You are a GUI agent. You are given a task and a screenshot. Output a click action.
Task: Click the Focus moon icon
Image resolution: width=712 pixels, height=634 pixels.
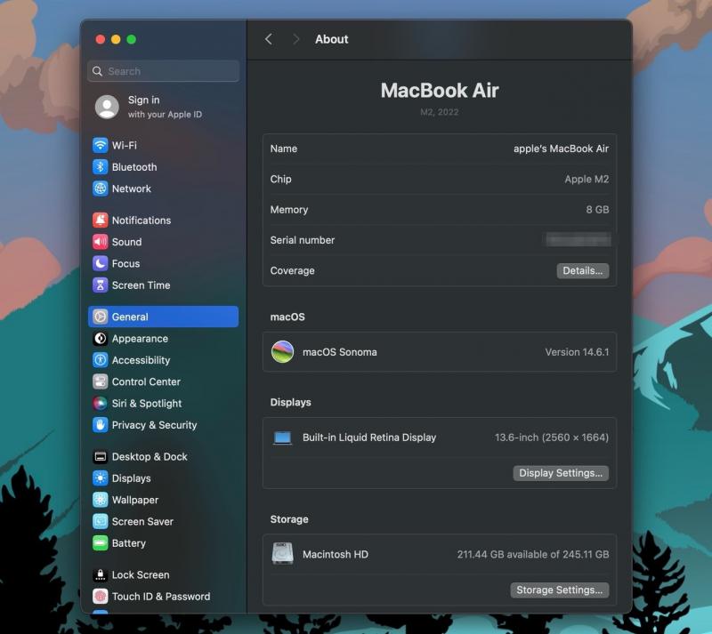(x=100, y=263)
